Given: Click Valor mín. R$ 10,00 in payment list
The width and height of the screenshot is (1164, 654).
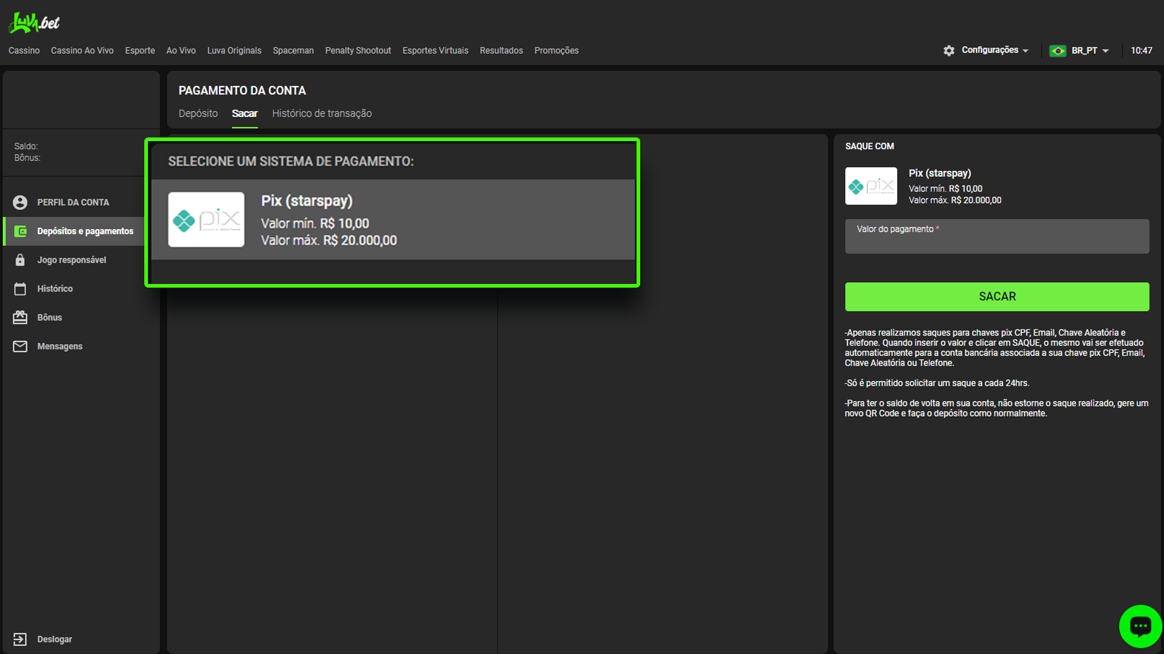Looking at the screenshot, I should click(315, 223).
